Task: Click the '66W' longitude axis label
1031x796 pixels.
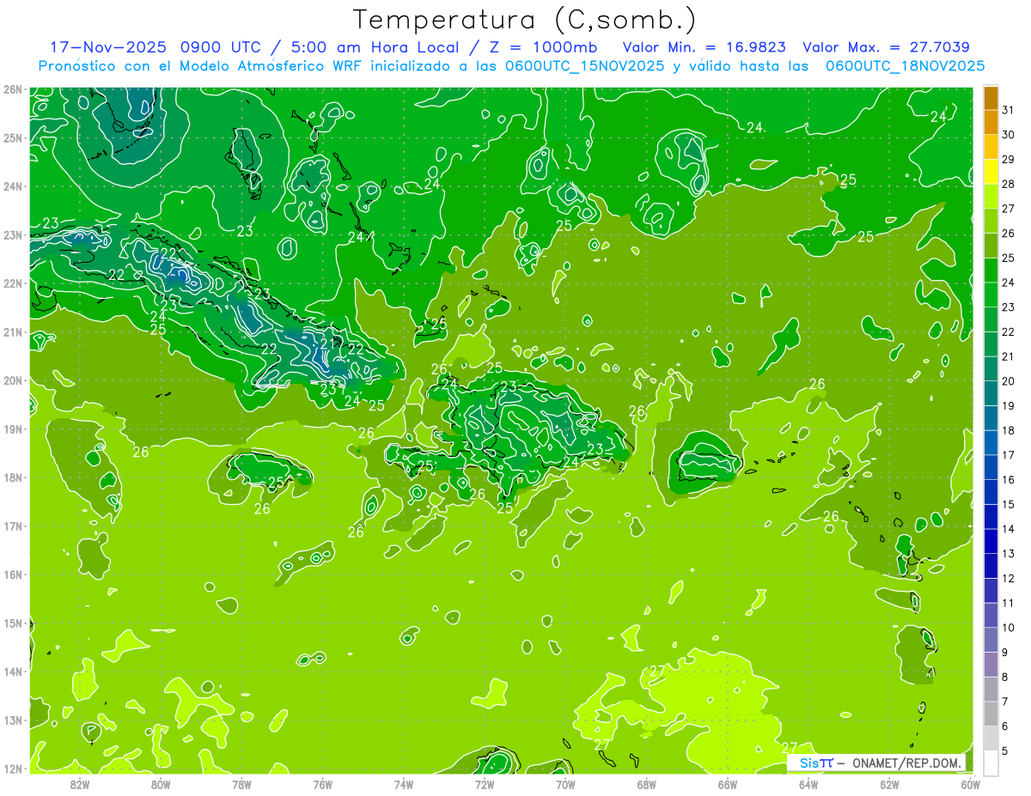Action: pos(728,784)
